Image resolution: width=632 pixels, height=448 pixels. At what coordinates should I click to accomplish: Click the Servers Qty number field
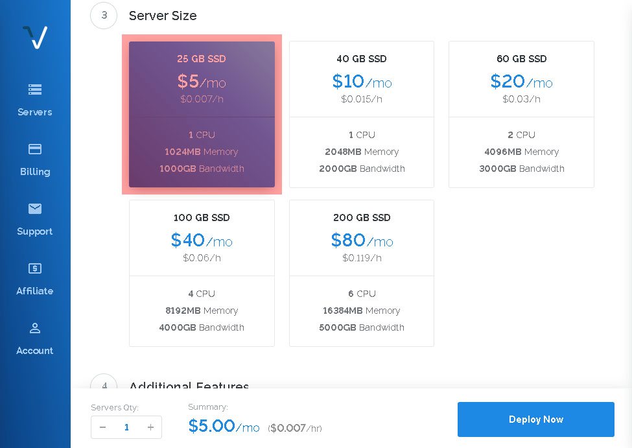(126, 427)
